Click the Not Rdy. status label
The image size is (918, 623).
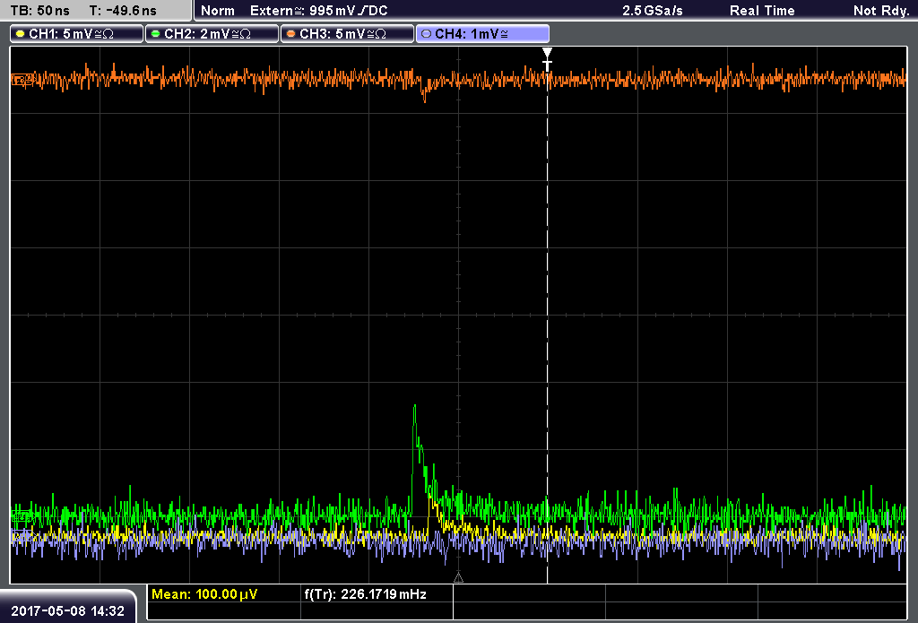click(x=881, y=11)
